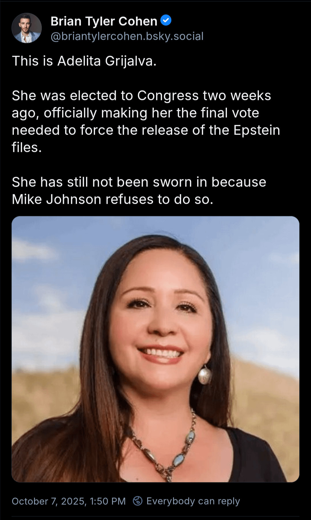311x520 pixels.
Task: Open the @briantylercohen.bsky.social handle
Action: [x=127, y=36]
